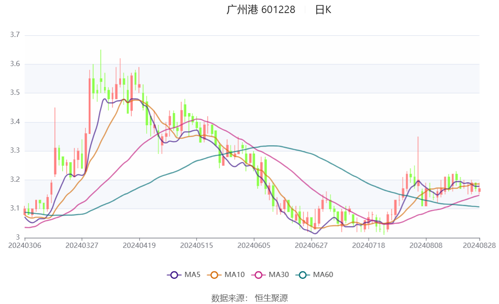Click the y-axis value 3.5
Screen dimensions: 499x304
(x=15, y=93)
